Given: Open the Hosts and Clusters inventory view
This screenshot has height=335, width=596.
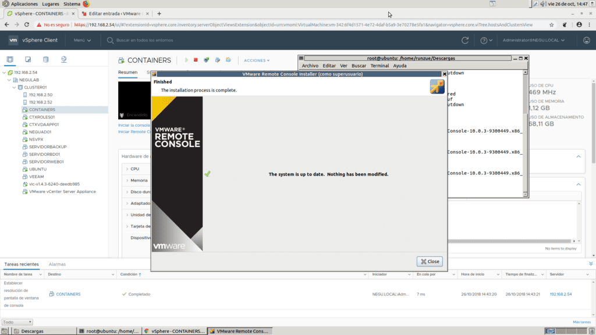Looking at the screenshot, I should pos(10,59).
